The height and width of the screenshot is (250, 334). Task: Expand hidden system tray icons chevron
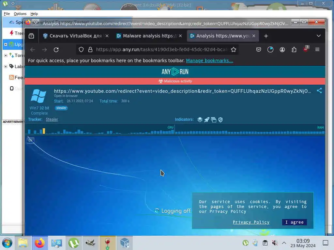(x=284, y=243)
